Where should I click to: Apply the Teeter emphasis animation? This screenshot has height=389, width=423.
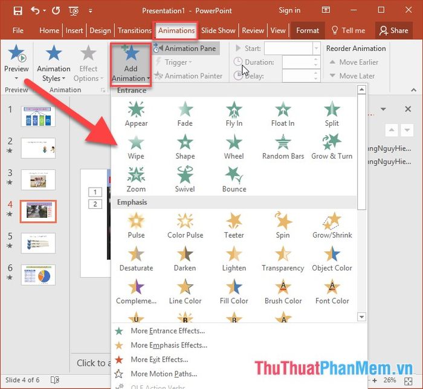coord(234,226)
